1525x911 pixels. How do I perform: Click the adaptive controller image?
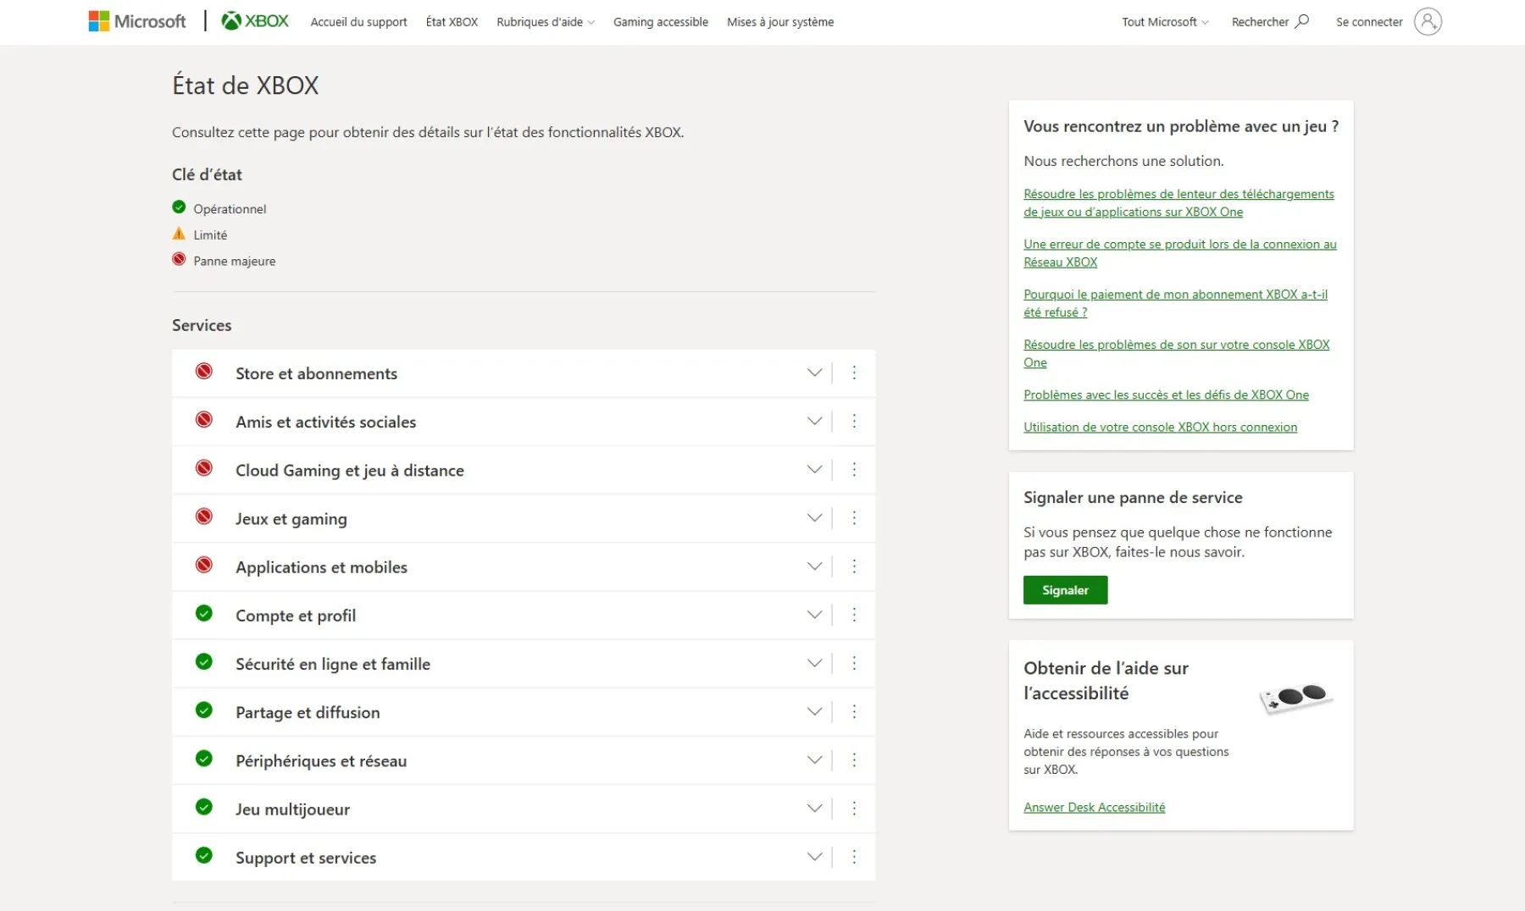coord(1296,698)
